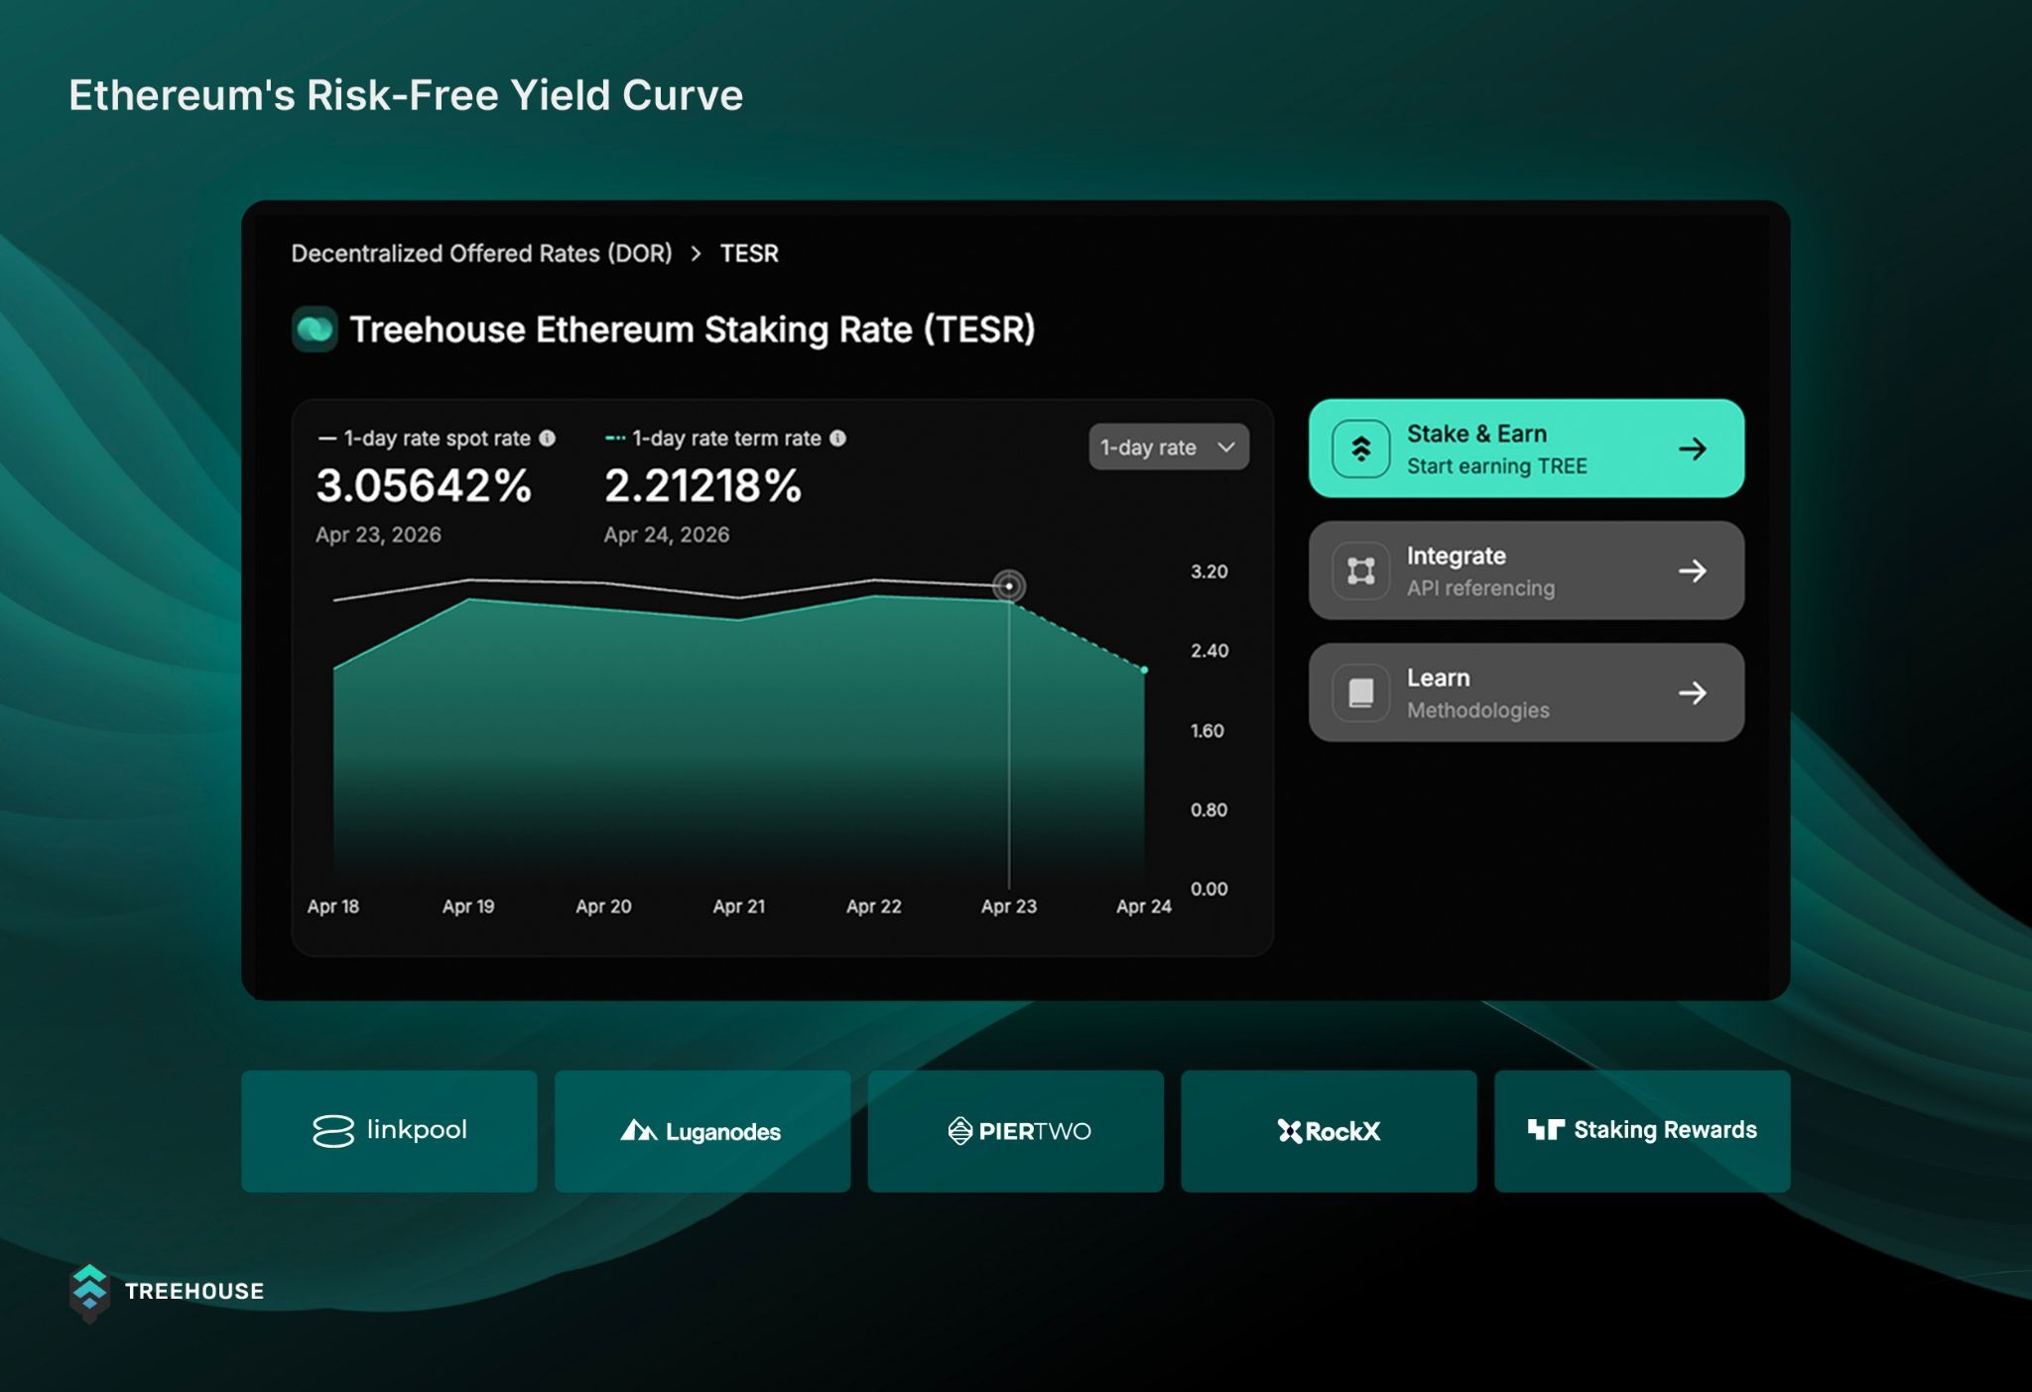Viewport: 2032px width, 1392px height.
Task: Open the Staking Rewards partner tile
Action: click(1642, 1131)
